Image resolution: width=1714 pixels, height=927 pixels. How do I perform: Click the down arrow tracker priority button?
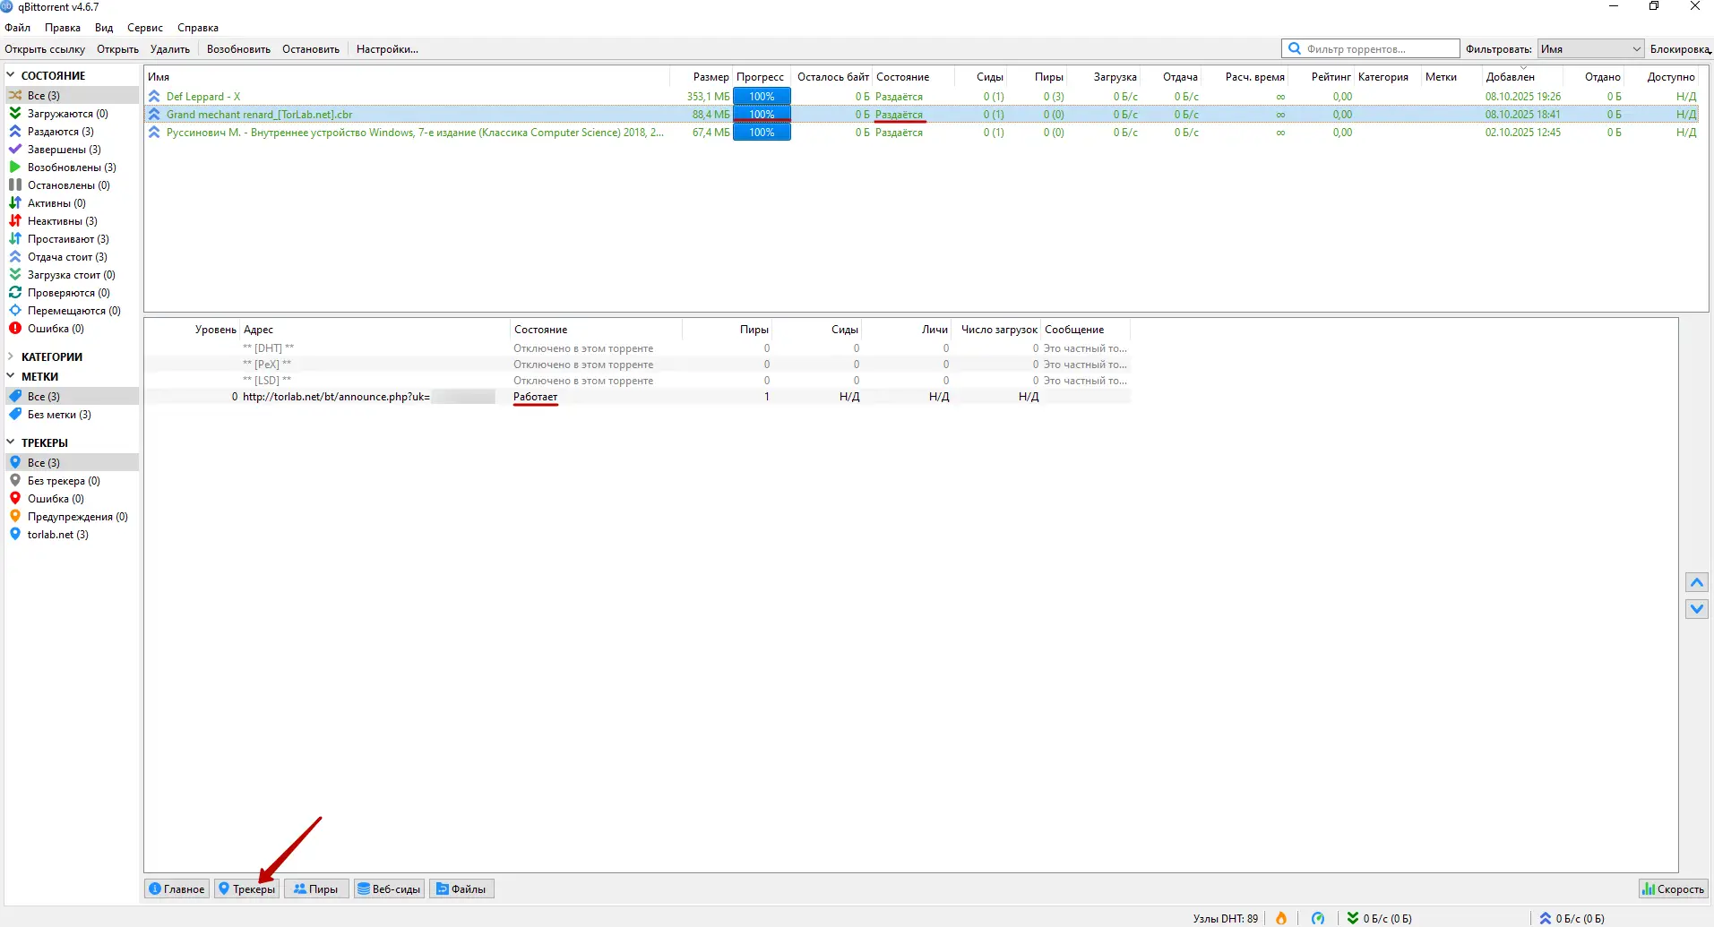click(x=1697, y=609)
